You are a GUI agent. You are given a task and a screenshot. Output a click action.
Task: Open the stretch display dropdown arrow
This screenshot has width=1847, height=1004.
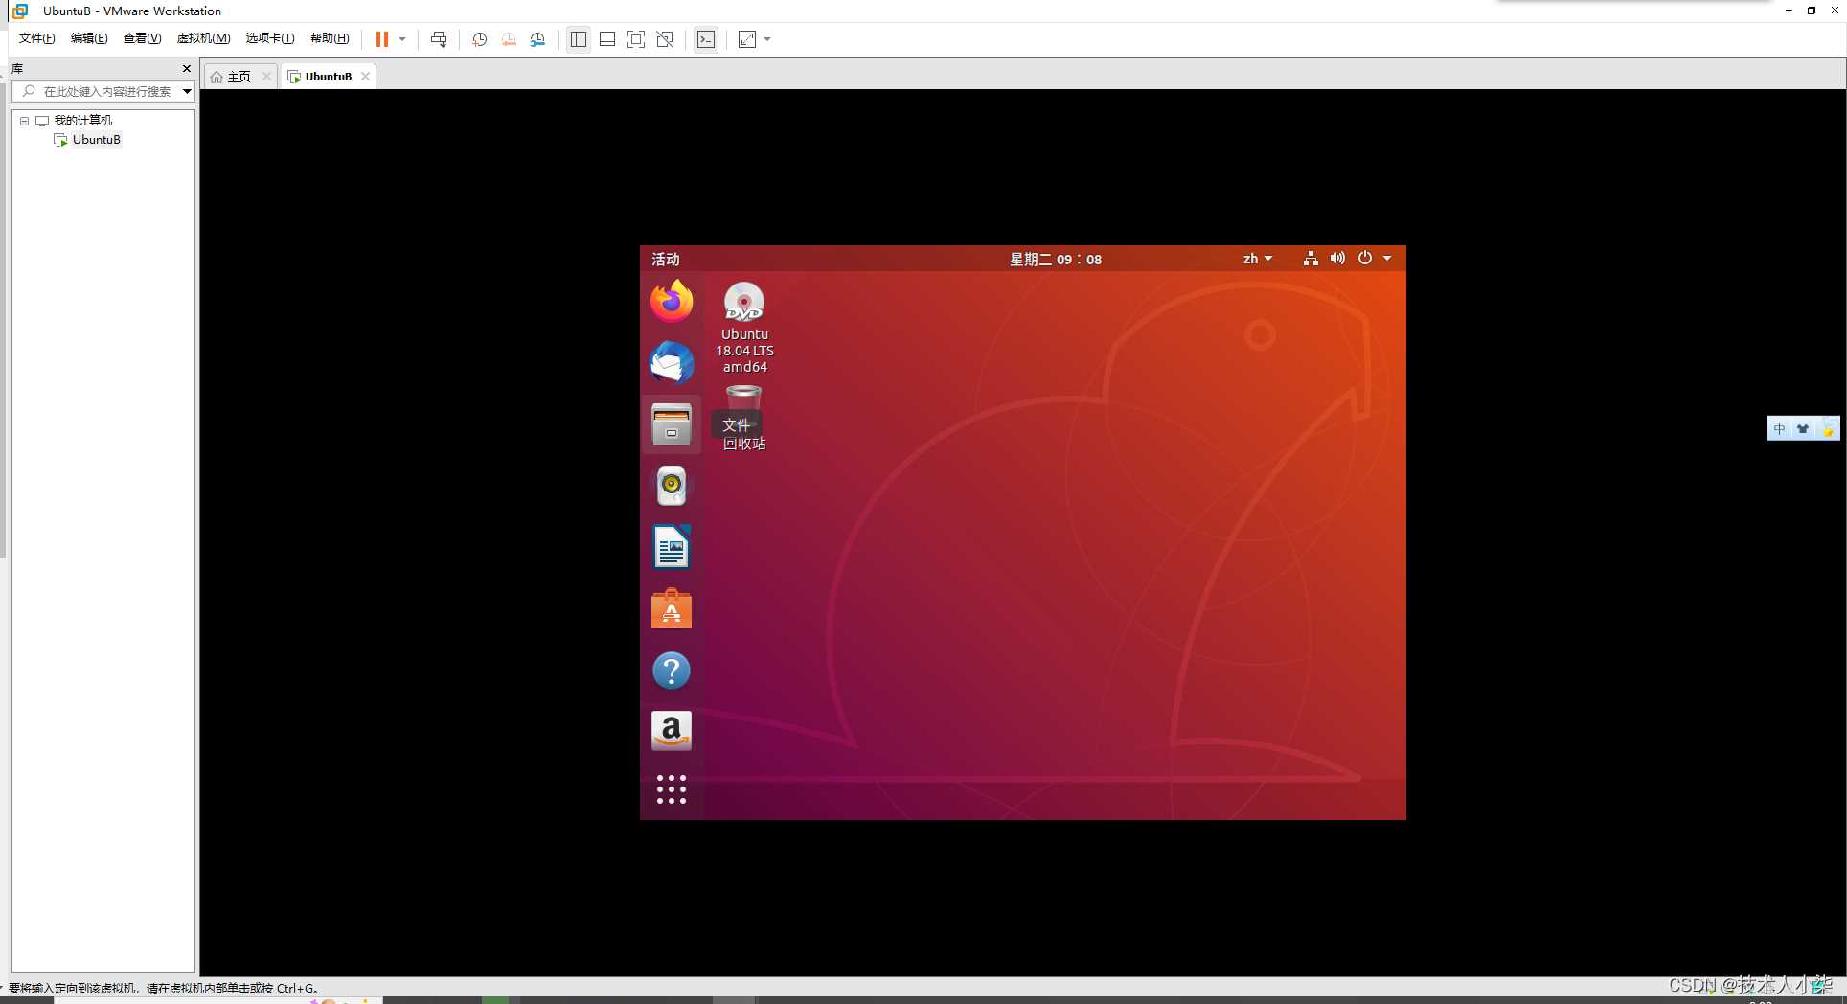767,39
